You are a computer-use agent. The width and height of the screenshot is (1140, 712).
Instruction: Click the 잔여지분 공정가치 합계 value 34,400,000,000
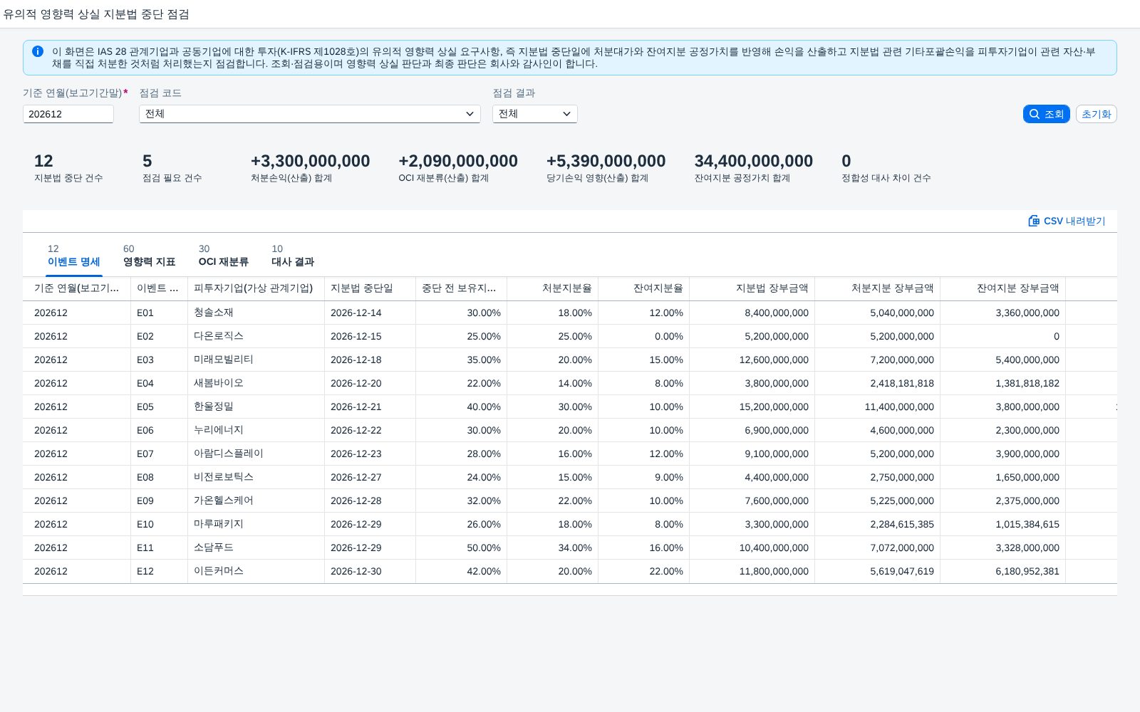coord(754,161)
